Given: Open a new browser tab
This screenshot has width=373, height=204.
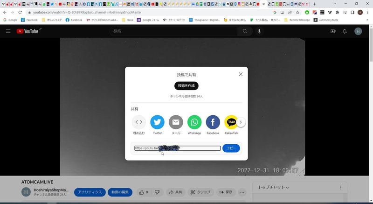Looking at the screenshot, I should click(x=314, y=4).
